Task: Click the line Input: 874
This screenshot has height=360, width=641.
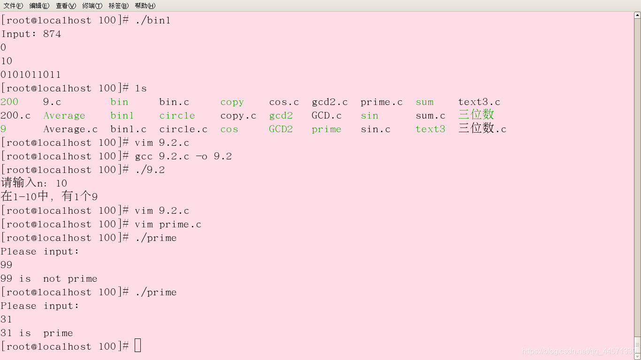Action: tap(31, 34)
